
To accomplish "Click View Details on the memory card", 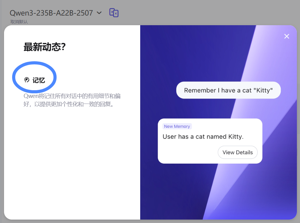I will [x=238, y=152].
